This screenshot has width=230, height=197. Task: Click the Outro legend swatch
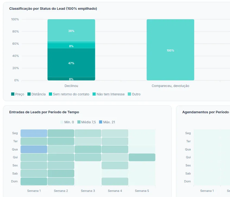coord(129,94)
